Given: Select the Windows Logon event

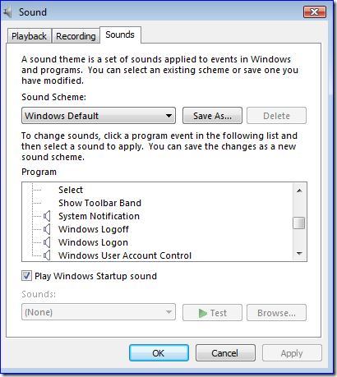Looking at the screenshot, I should pos(93,242).
